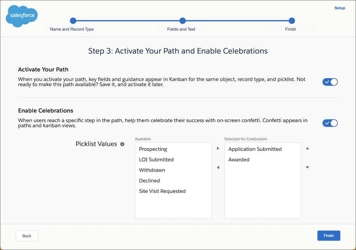Select Withdrawn in the Available list

coord(173,170)
